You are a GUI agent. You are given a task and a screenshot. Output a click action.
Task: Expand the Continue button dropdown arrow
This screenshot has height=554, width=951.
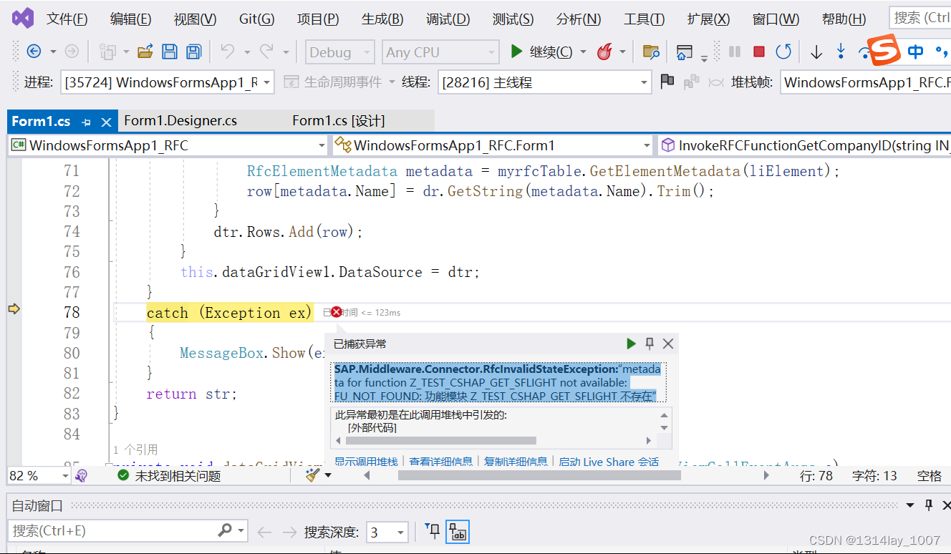point(583,52)
